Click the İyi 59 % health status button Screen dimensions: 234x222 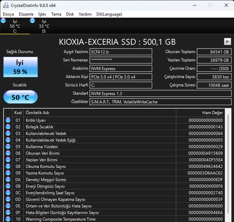(20, 67)
